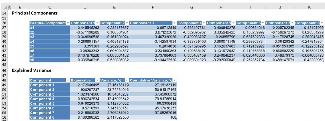Screen dimensions: 325x121
Task: Expand the Component 3 header filter arrow
Action: click(175, 23)
